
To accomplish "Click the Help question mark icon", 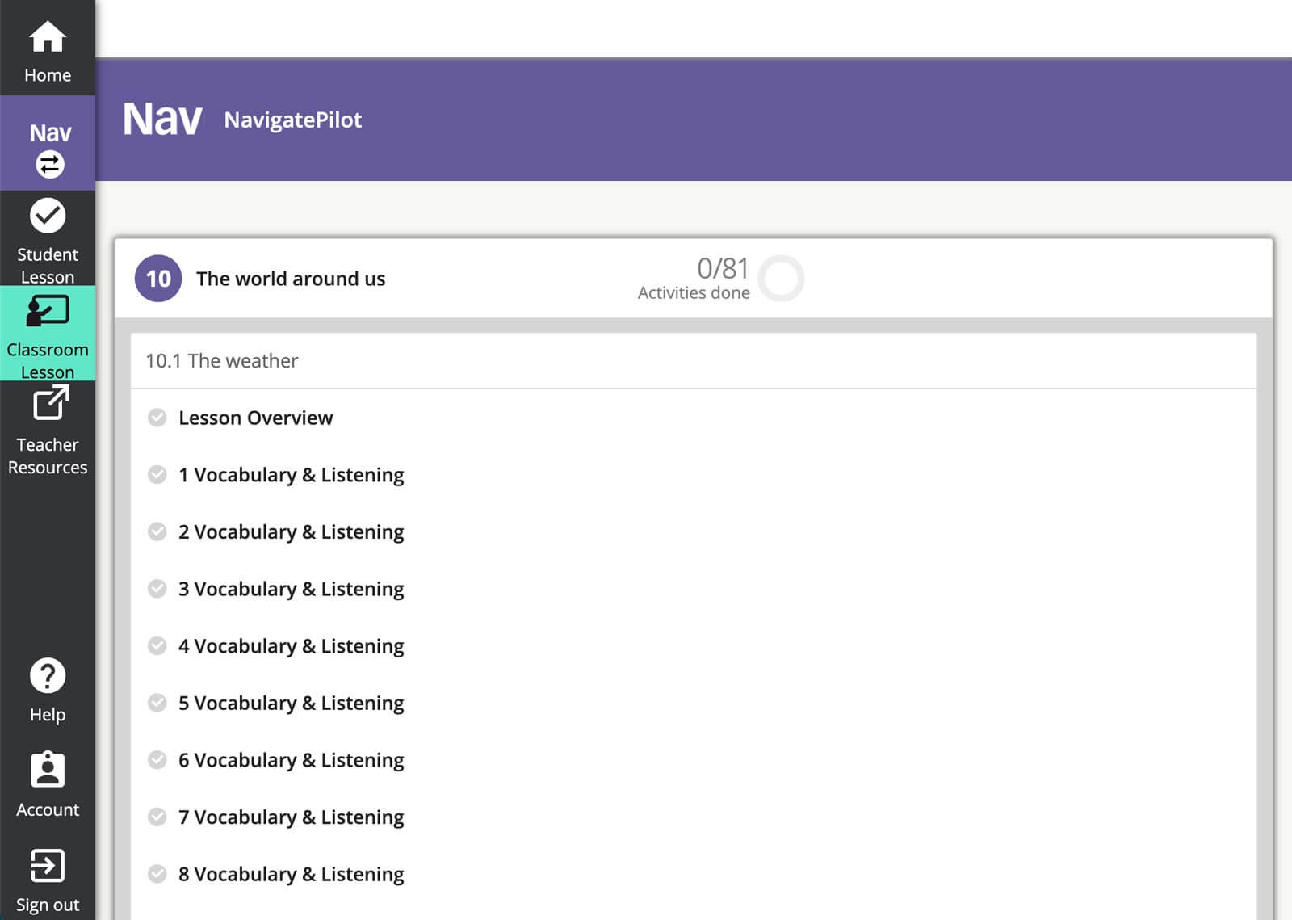I will click(x=47, y=675).
